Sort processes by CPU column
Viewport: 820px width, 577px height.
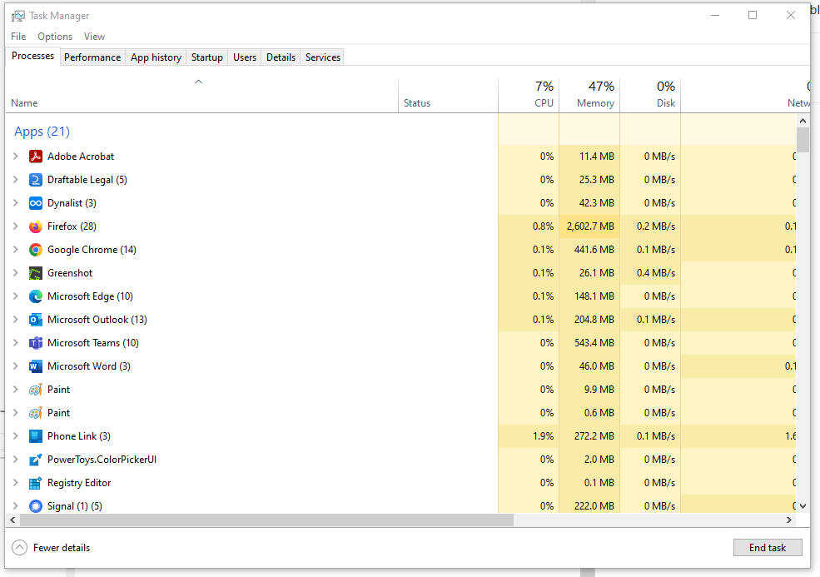tap(529, 95)
